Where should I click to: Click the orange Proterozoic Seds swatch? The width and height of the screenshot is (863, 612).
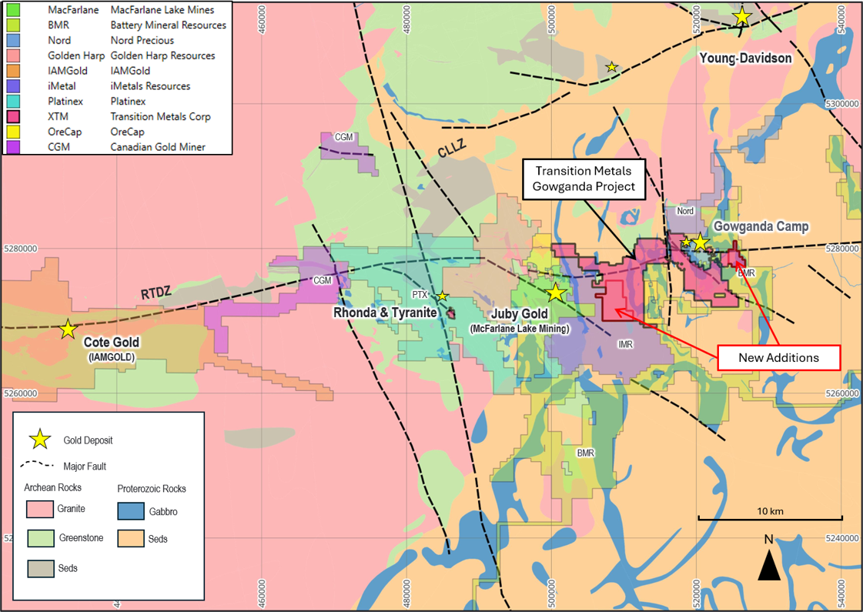tap(131, 539)
